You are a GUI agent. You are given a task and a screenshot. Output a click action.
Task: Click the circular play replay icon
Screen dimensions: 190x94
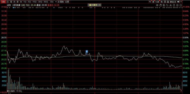click(164, 5)
